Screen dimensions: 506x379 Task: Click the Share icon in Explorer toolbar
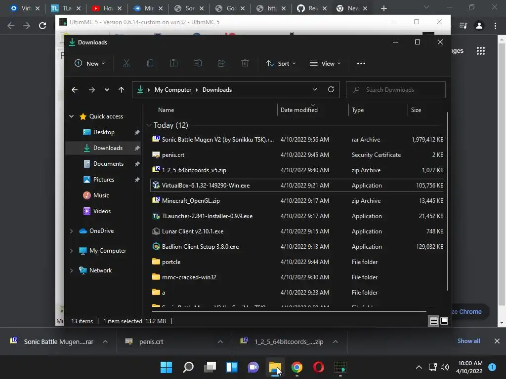coord(221,64)
